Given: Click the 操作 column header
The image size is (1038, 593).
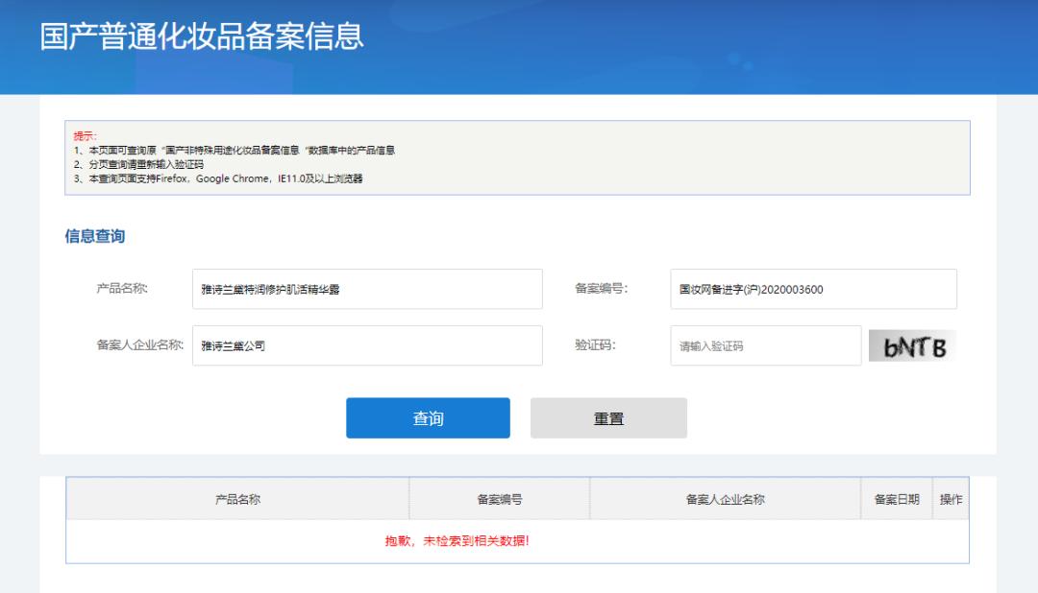Looking at the screenshot, I should click(951, 499).
